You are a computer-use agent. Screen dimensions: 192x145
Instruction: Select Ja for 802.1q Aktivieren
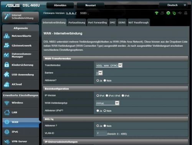(x=98, y=126)
